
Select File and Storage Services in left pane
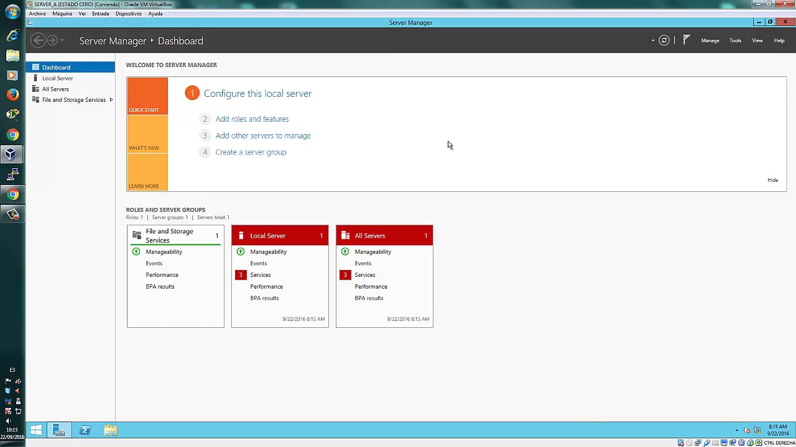pos(70,99)
